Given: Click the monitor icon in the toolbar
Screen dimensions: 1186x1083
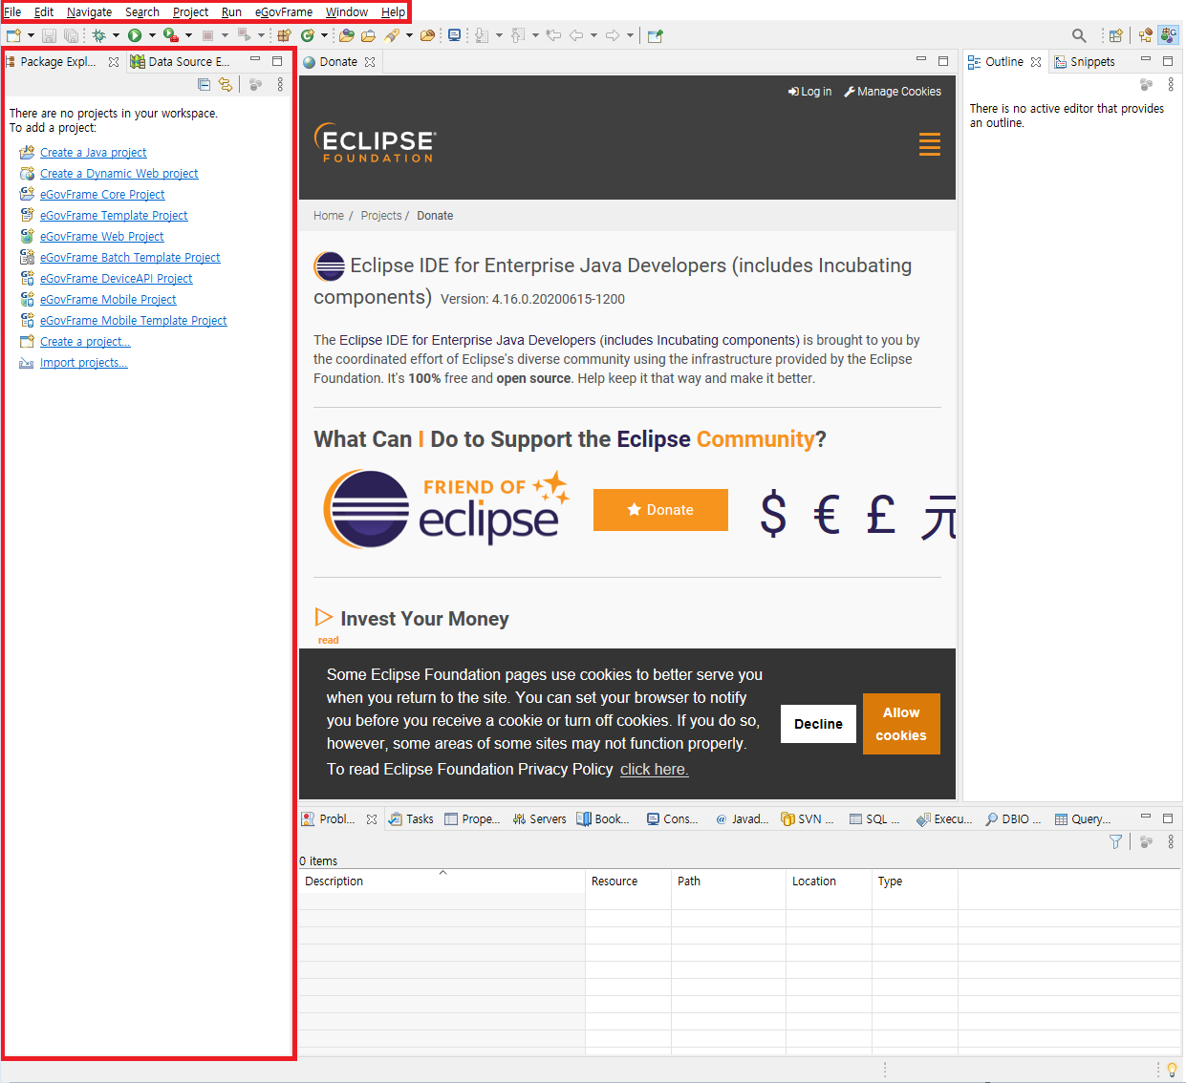Looking at the screenshot, I should tap(454, 35).
